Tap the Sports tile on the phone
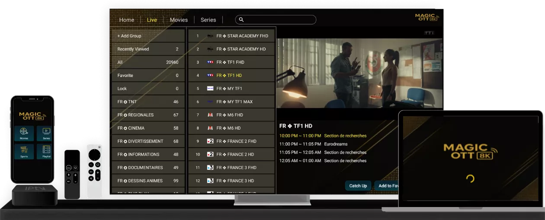The width and height of the screenshot is (545, 220). tap(24, 150)
